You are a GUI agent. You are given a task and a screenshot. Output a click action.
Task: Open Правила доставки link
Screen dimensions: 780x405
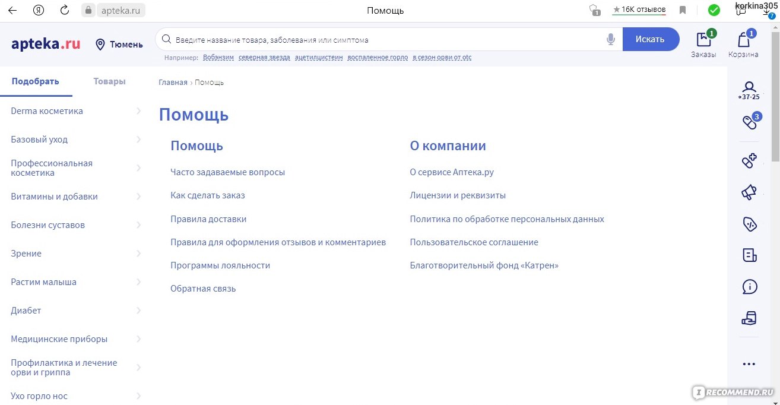point(208,219)
